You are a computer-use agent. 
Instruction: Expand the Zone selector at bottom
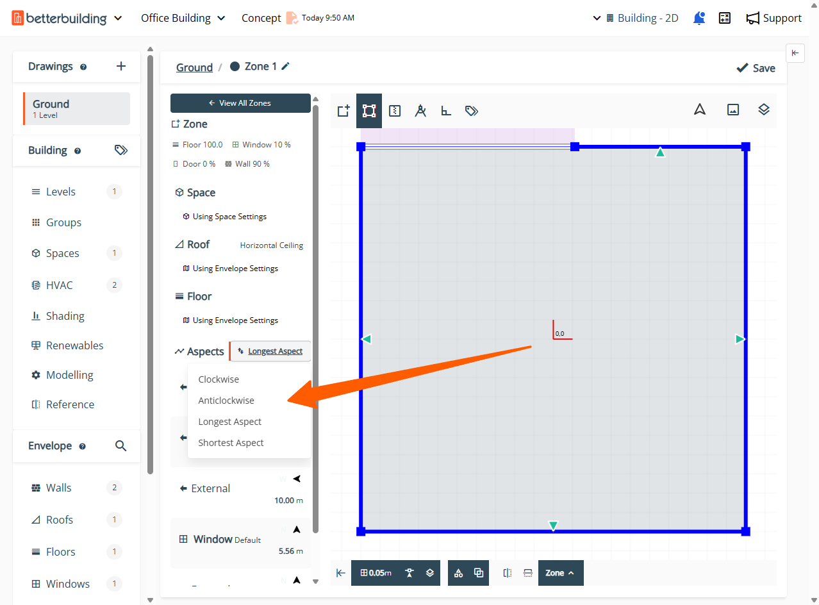click(x=560, y=573)
